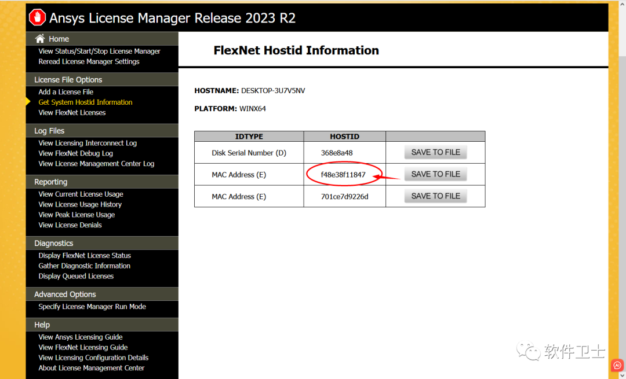Click the Log Files section heading
This screenshot has width=626, height=379.
[49, 131]
